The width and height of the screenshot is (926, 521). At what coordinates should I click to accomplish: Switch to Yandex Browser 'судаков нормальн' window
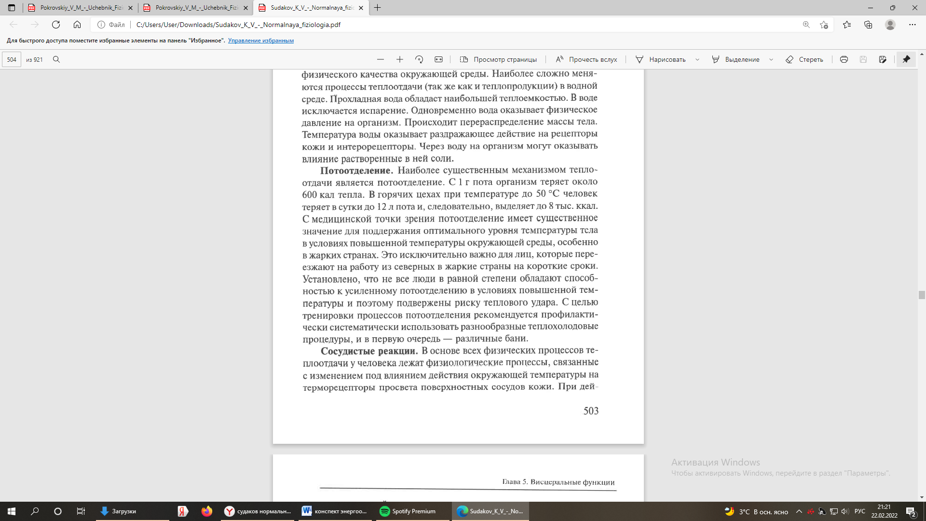(x=258, y=511)
